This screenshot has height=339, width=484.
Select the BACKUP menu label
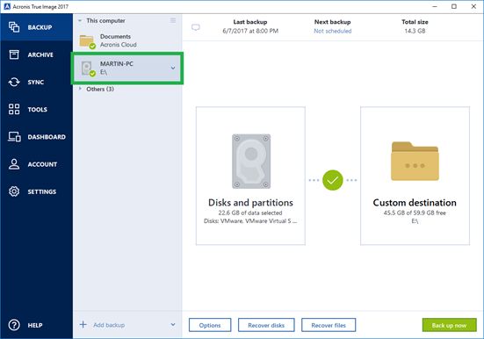coord(40,27)
